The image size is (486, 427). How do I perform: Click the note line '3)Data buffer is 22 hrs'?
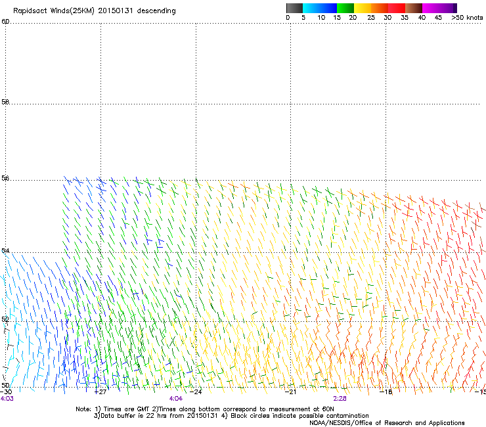point(231,416)
